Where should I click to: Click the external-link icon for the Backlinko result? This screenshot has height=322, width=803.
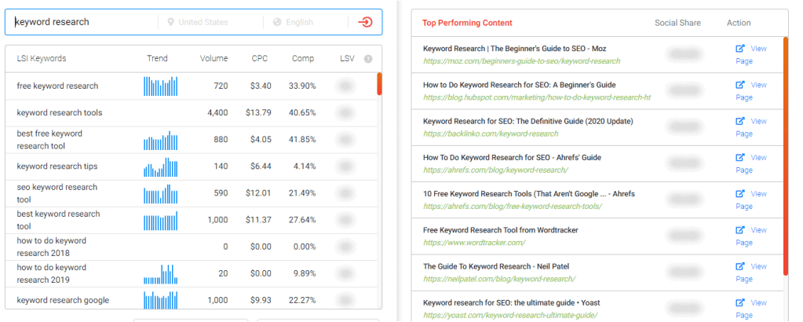739,122
